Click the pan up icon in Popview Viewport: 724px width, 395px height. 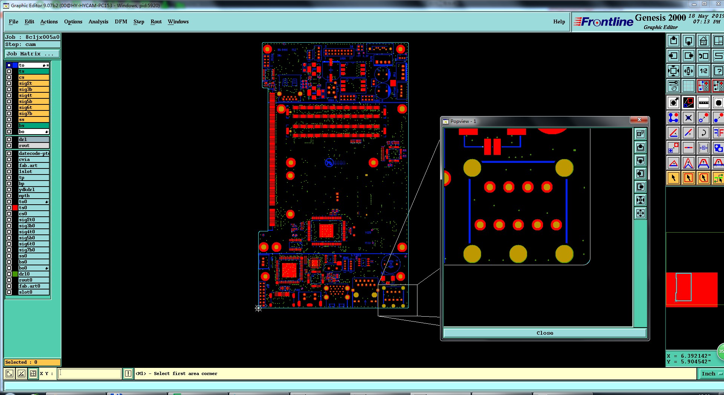tap(640, 147)
